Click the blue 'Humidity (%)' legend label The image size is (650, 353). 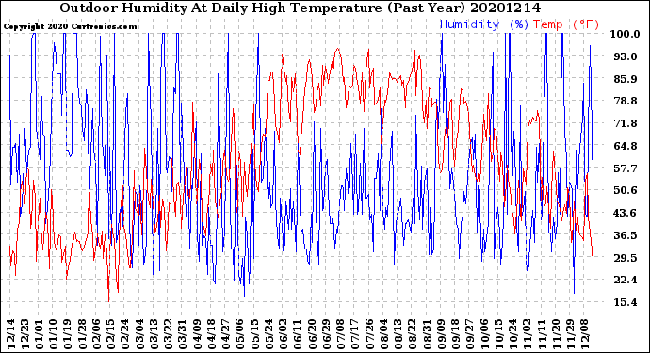coord(484,24)
